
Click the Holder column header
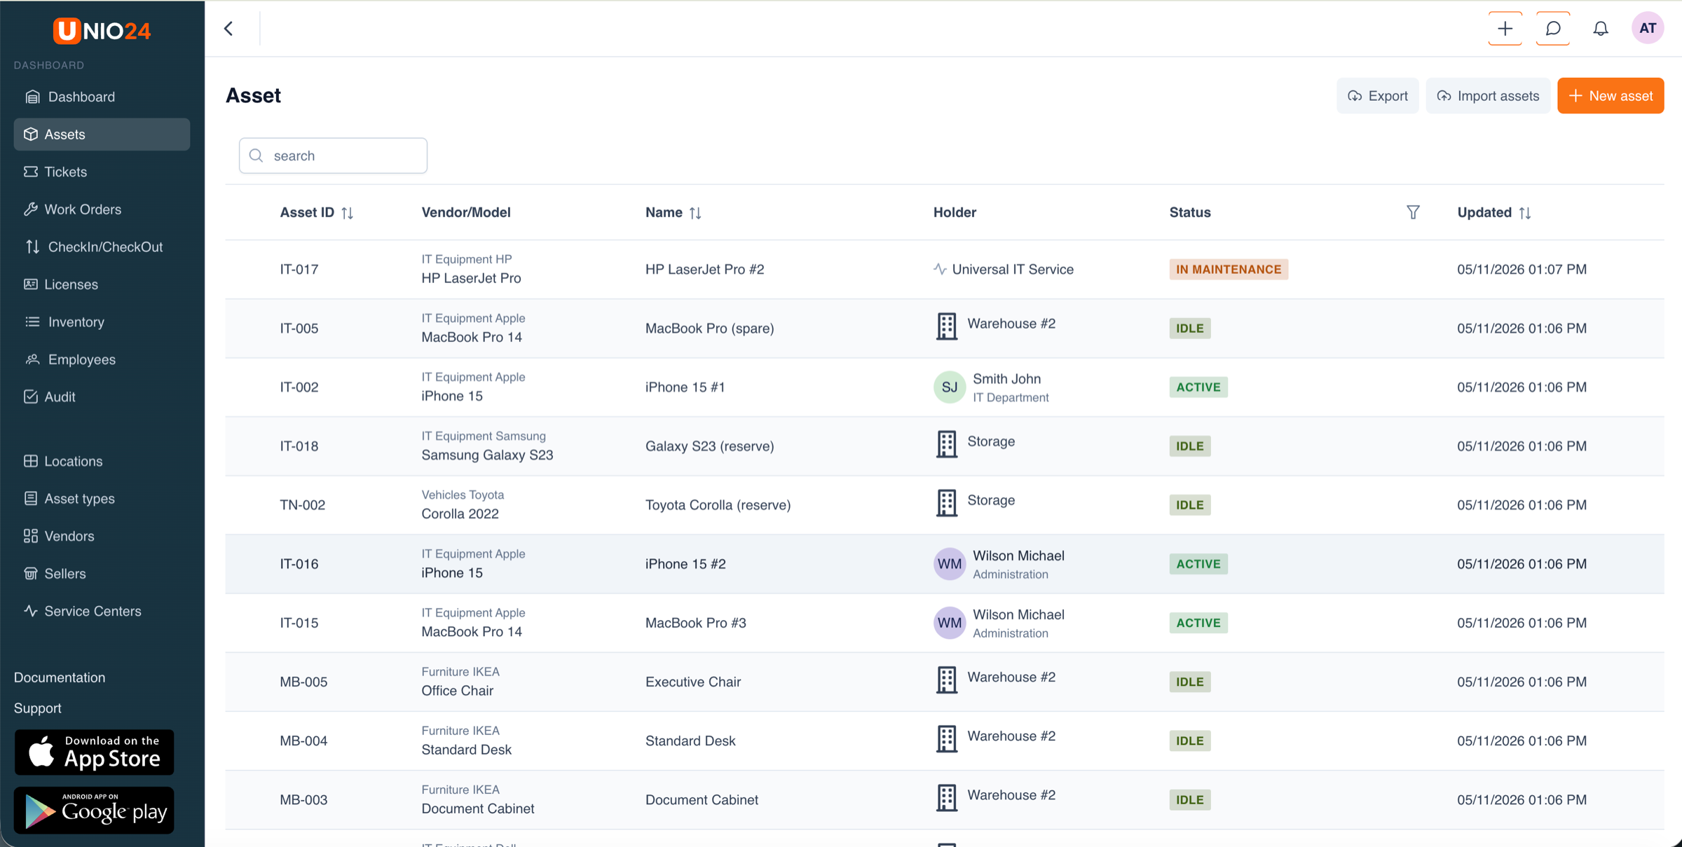[955, 212]
